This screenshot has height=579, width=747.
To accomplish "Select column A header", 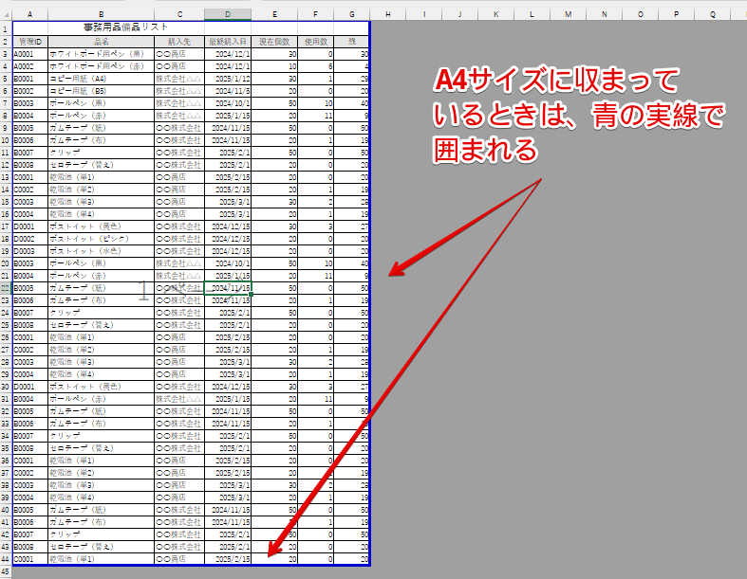I will 30,15.
